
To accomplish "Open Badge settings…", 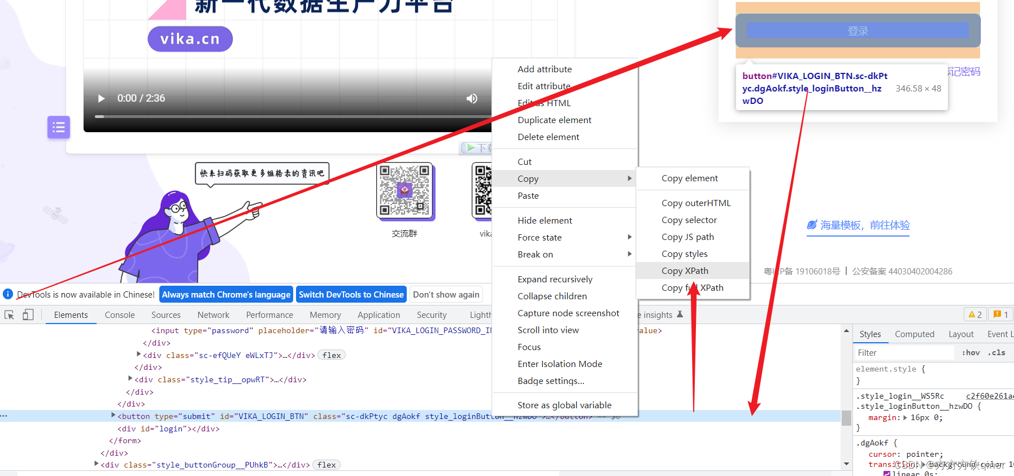I will (x=565, y=381).
